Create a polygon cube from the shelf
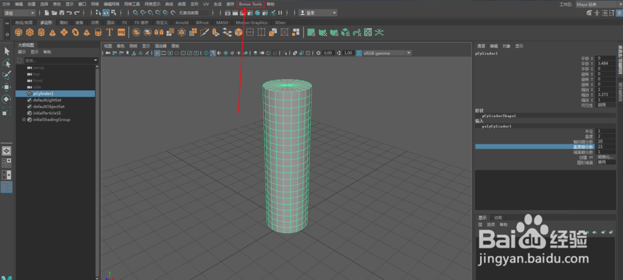623x280 pixels. tap(29, 32)
